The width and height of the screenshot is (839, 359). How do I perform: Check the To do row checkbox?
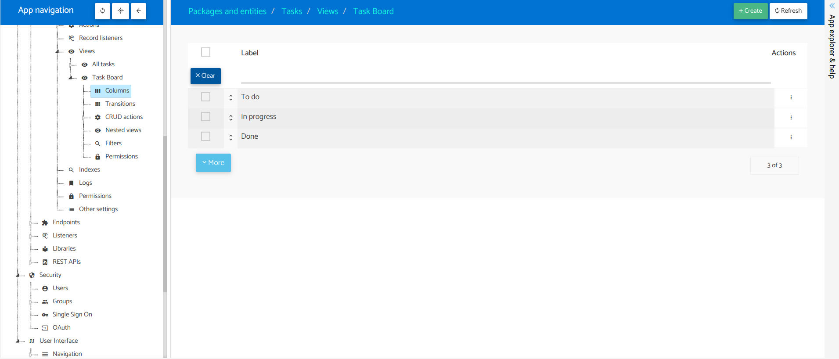point(205,97)
